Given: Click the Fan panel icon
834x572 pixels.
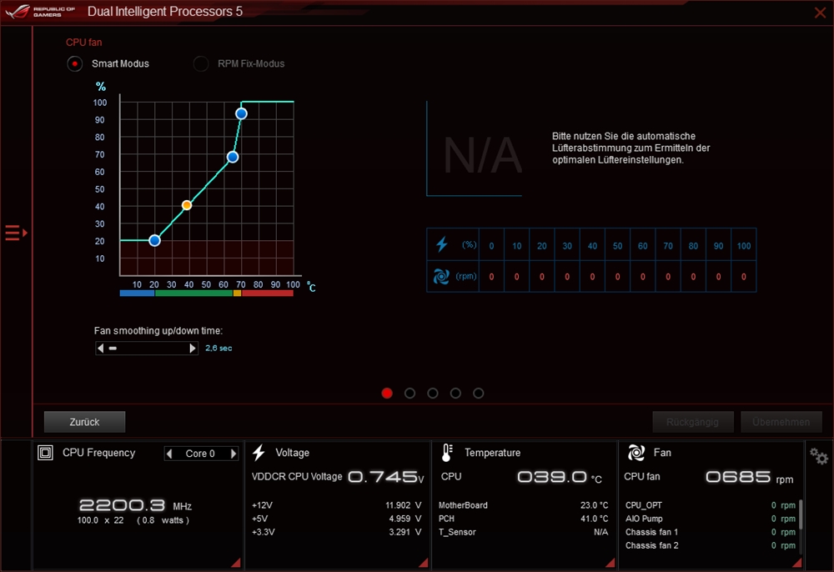Looking at the screenshot, I should click(x=636, y=453).
